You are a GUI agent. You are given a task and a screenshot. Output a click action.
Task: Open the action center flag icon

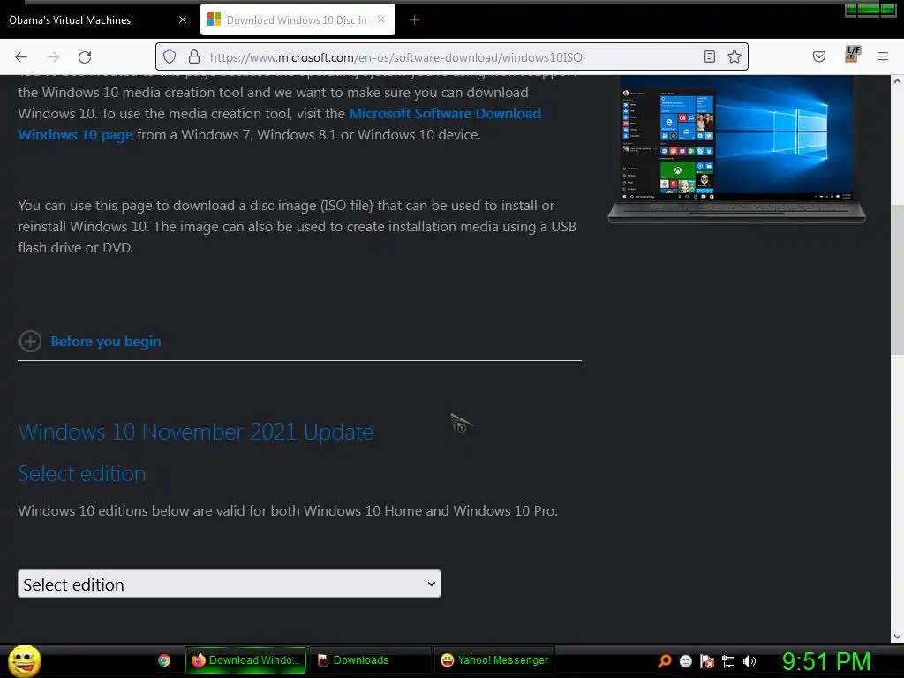coord(707,661)
